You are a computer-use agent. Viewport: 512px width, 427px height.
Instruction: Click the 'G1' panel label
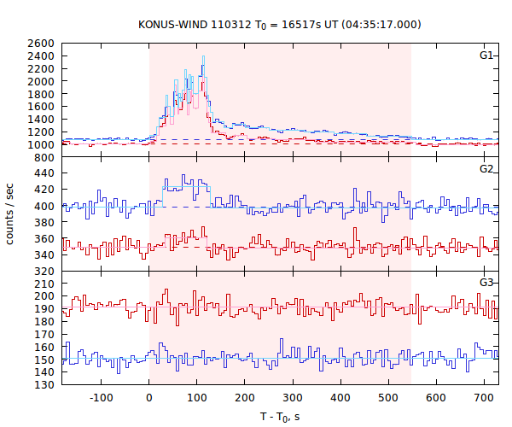coord(486,56)
